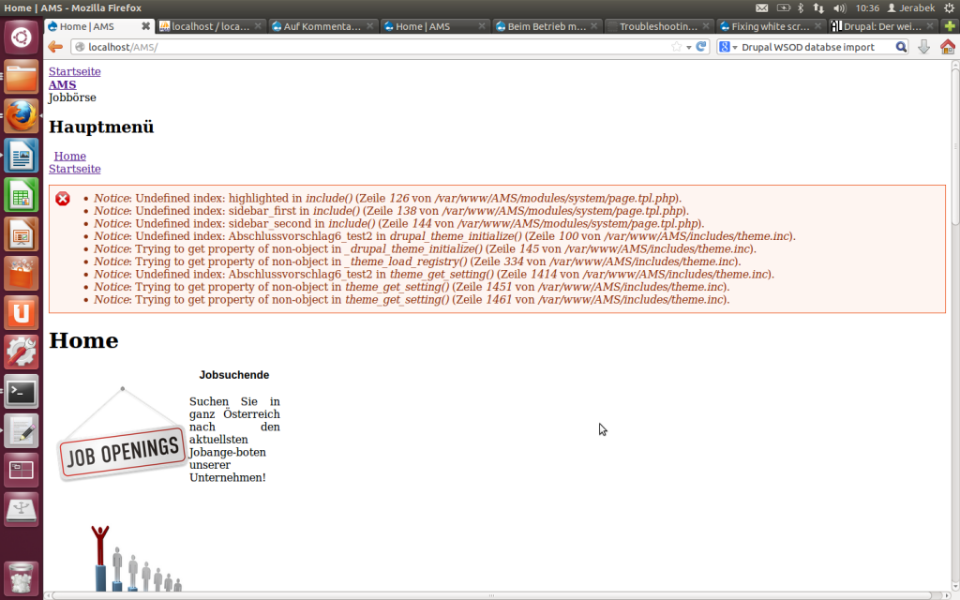Follow the Home link in Hauptmenü
960x600 pixels.
click(x=69, y=156)
